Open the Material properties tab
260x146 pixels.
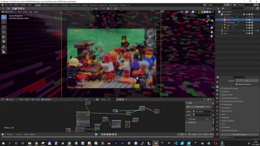tap(217, 129)
